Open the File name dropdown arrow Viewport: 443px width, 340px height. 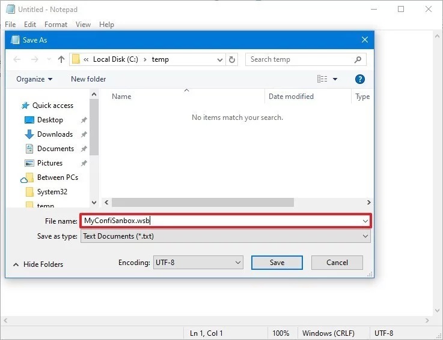click(365, 221)
